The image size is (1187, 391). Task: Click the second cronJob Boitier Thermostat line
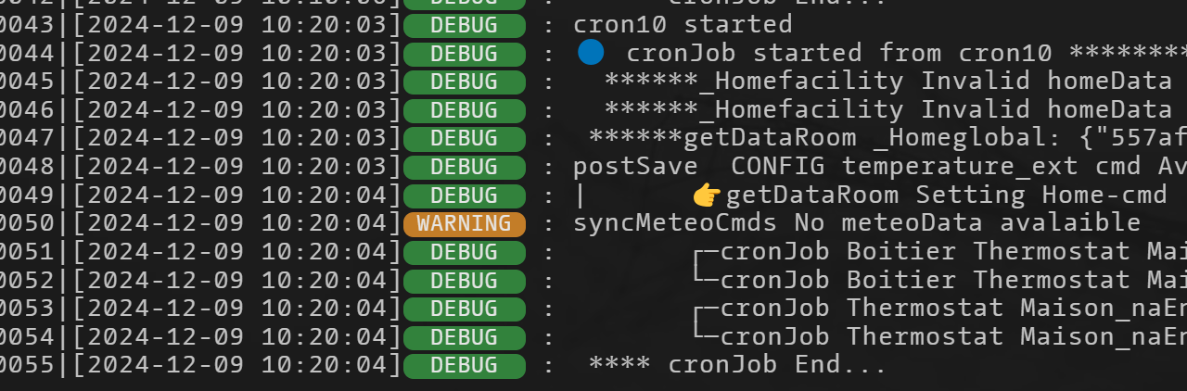click(x=940, y=280)
